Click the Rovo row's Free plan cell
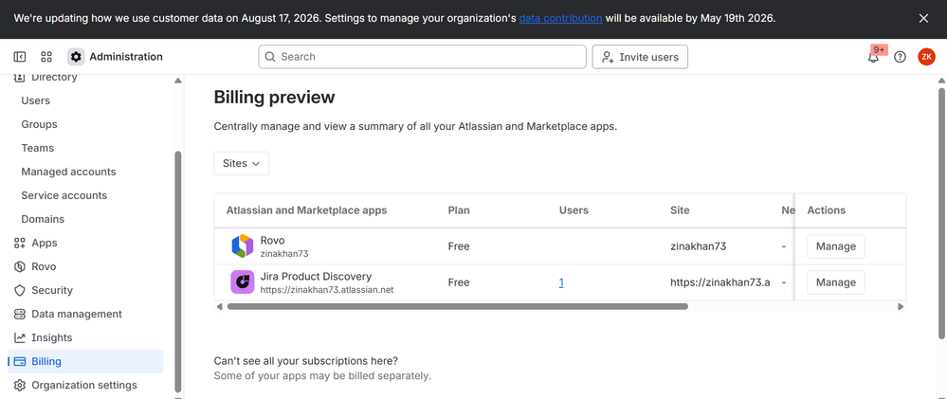Image resolution: width=947 pixels, height=399 pixels. (459, 246)
